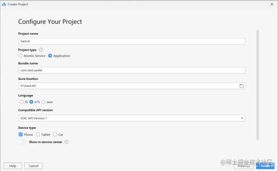
Task: Uncheck the Phone device type
Action: (x=21, y=135)
